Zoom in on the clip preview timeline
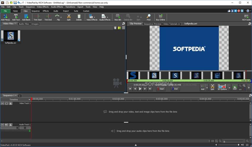Viewport: 252px width, 147px height. click(244, 86)
